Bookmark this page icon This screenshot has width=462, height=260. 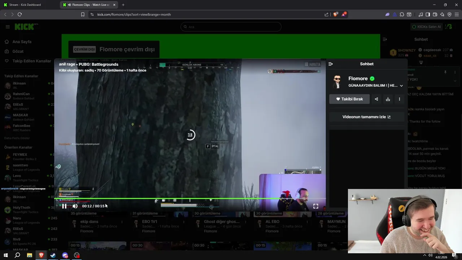tap(83, 14)
